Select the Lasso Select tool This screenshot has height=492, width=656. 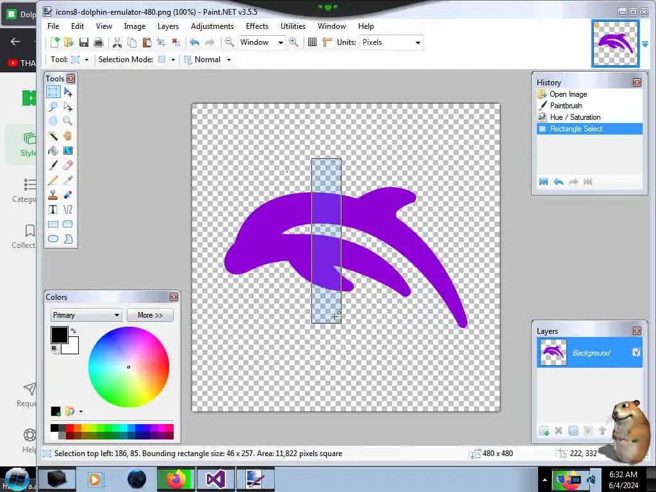tap(53, 106)
